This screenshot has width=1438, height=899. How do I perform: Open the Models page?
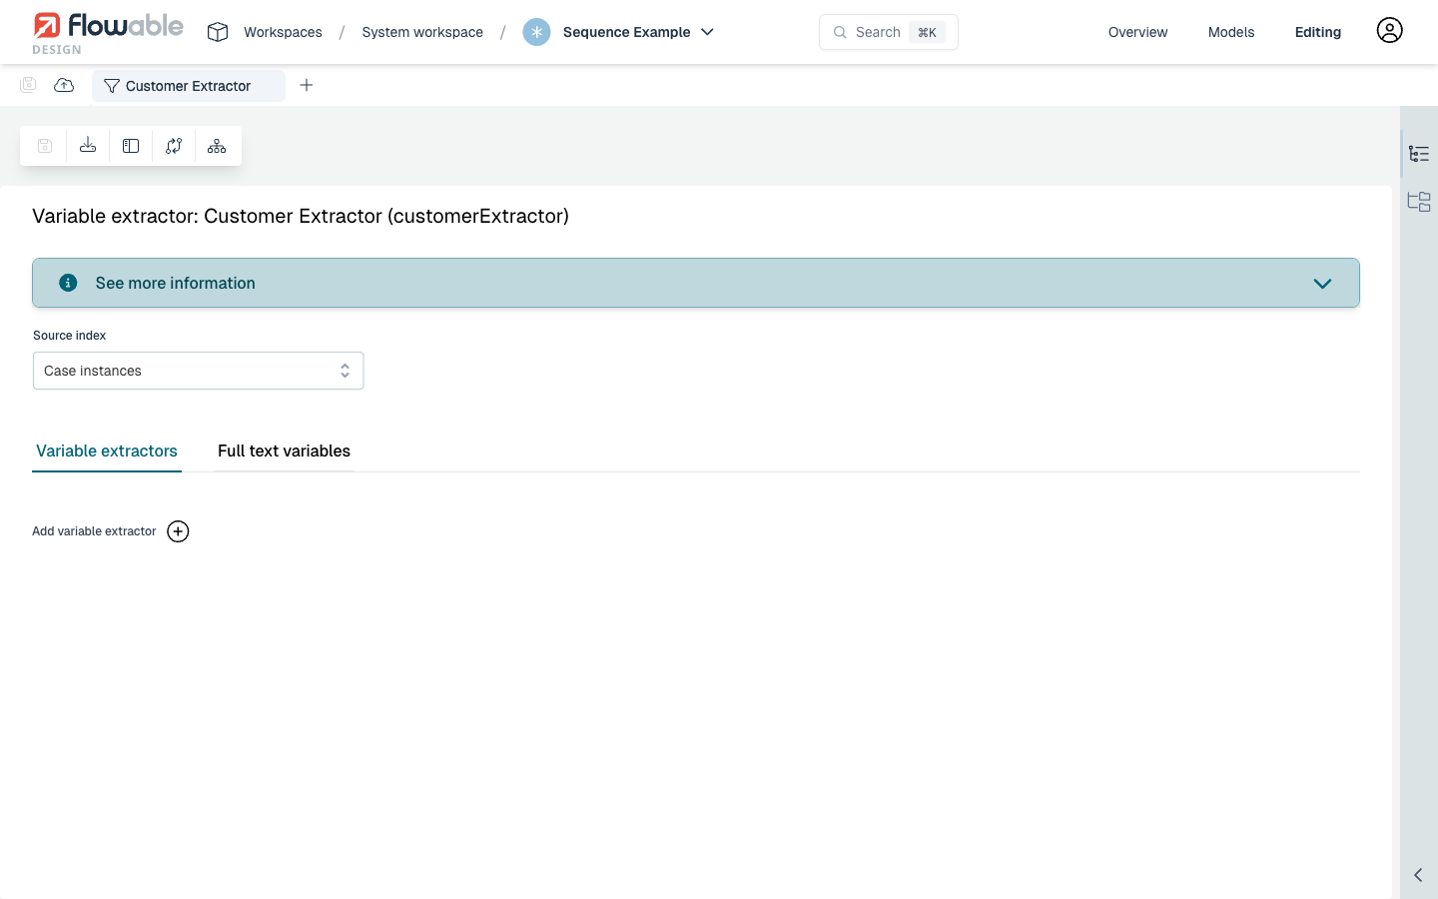coord(1230,31)
